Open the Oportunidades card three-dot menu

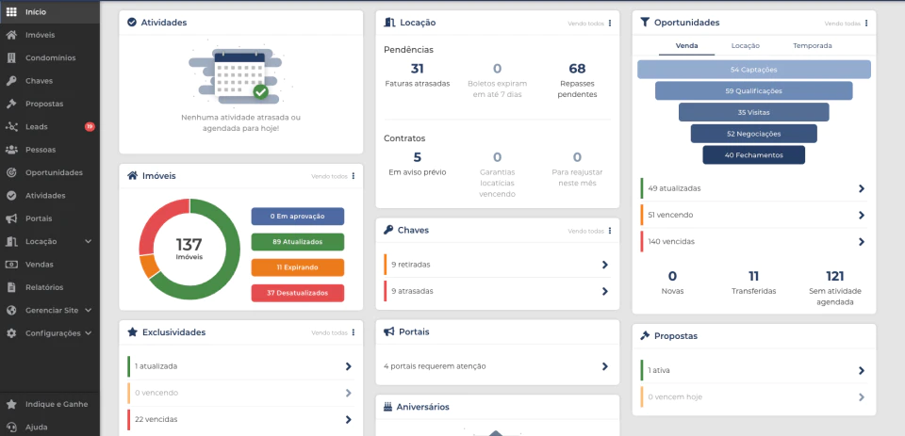[x=866, y=23]
